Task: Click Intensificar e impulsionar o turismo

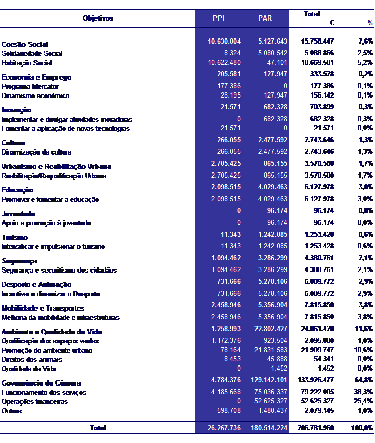Action: click(53, 246)
